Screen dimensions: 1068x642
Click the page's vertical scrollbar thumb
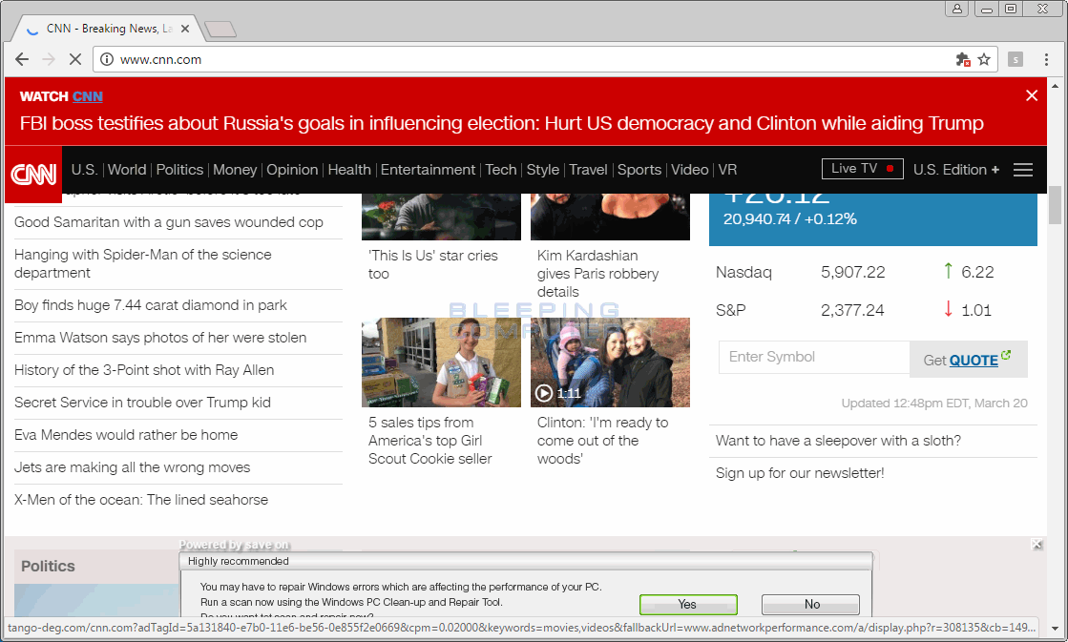(x=1055, y=205)
